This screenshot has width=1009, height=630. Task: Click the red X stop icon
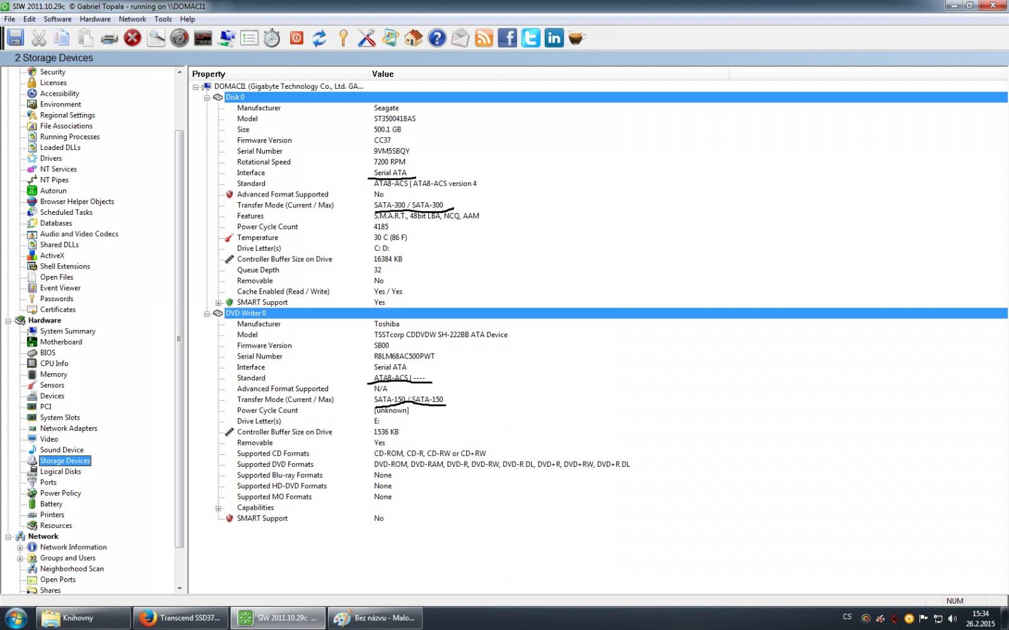pos(132,38)
